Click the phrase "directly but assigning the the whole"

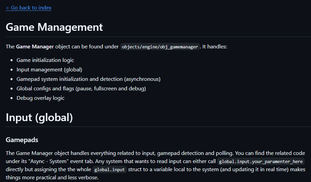[x=48, y=169]
